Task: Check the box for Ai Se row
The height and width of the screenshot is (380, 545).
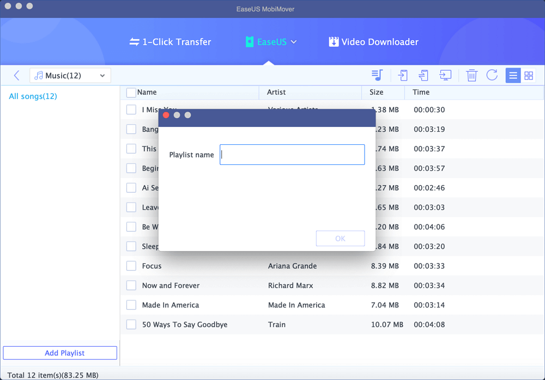Action: (131, 188)
